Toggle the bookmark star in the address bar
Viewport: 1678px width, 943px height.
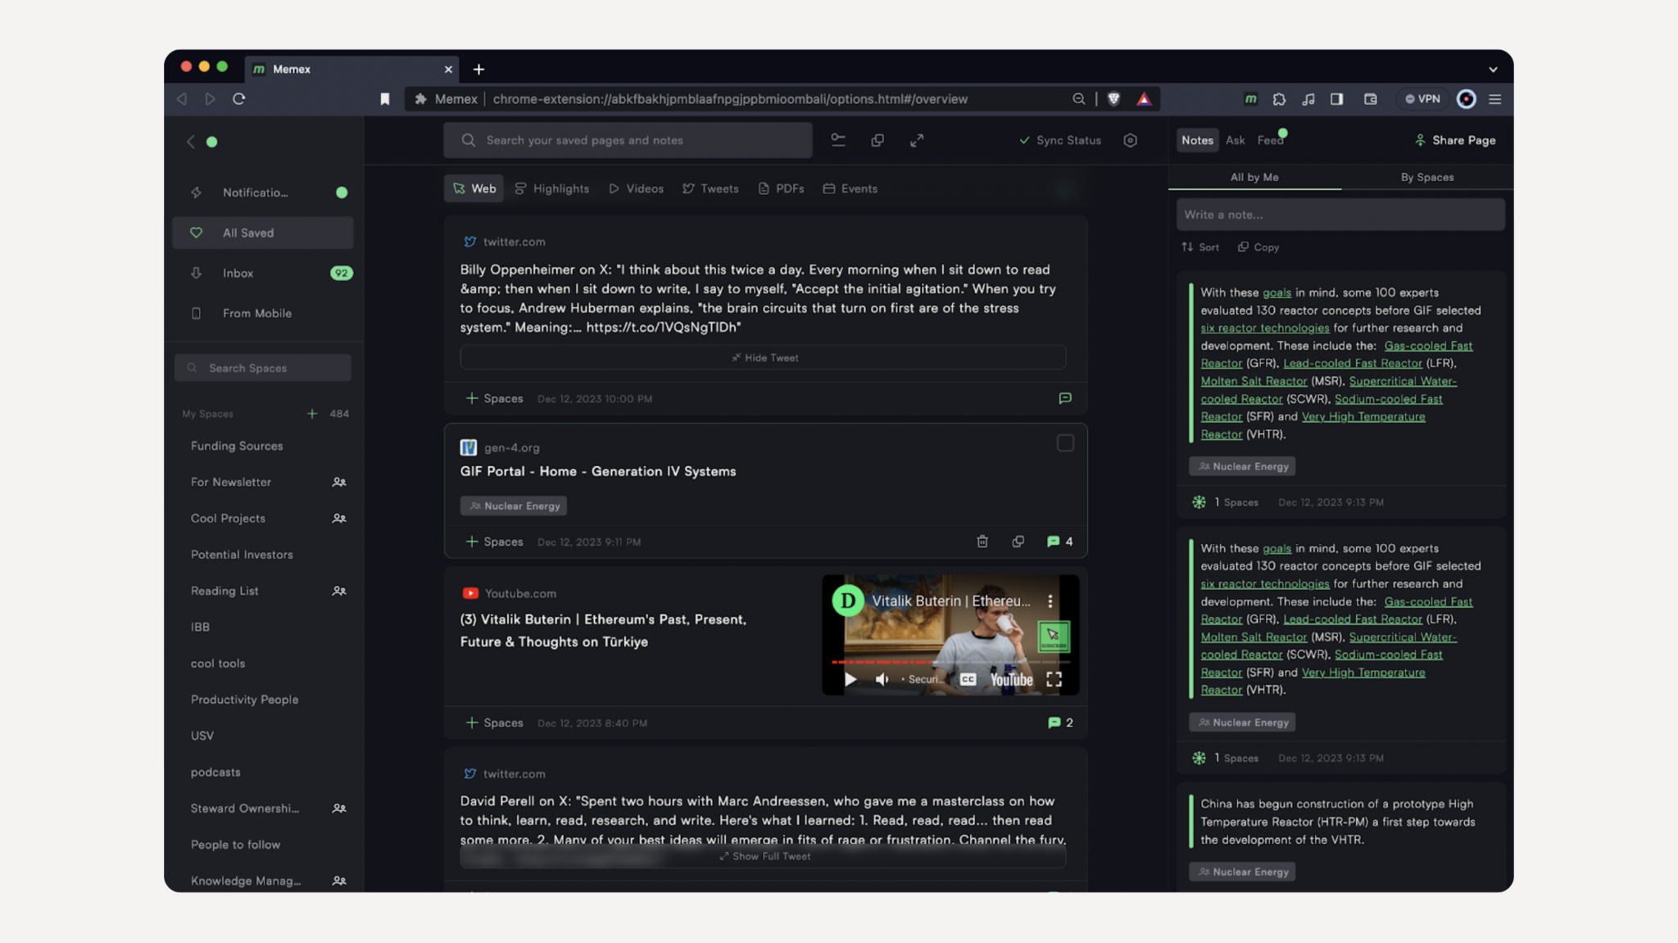coord(384,98)
